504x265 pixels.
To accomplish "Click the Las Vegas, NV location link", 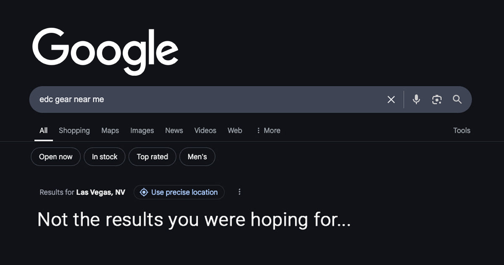I will (x=101, y=192).
